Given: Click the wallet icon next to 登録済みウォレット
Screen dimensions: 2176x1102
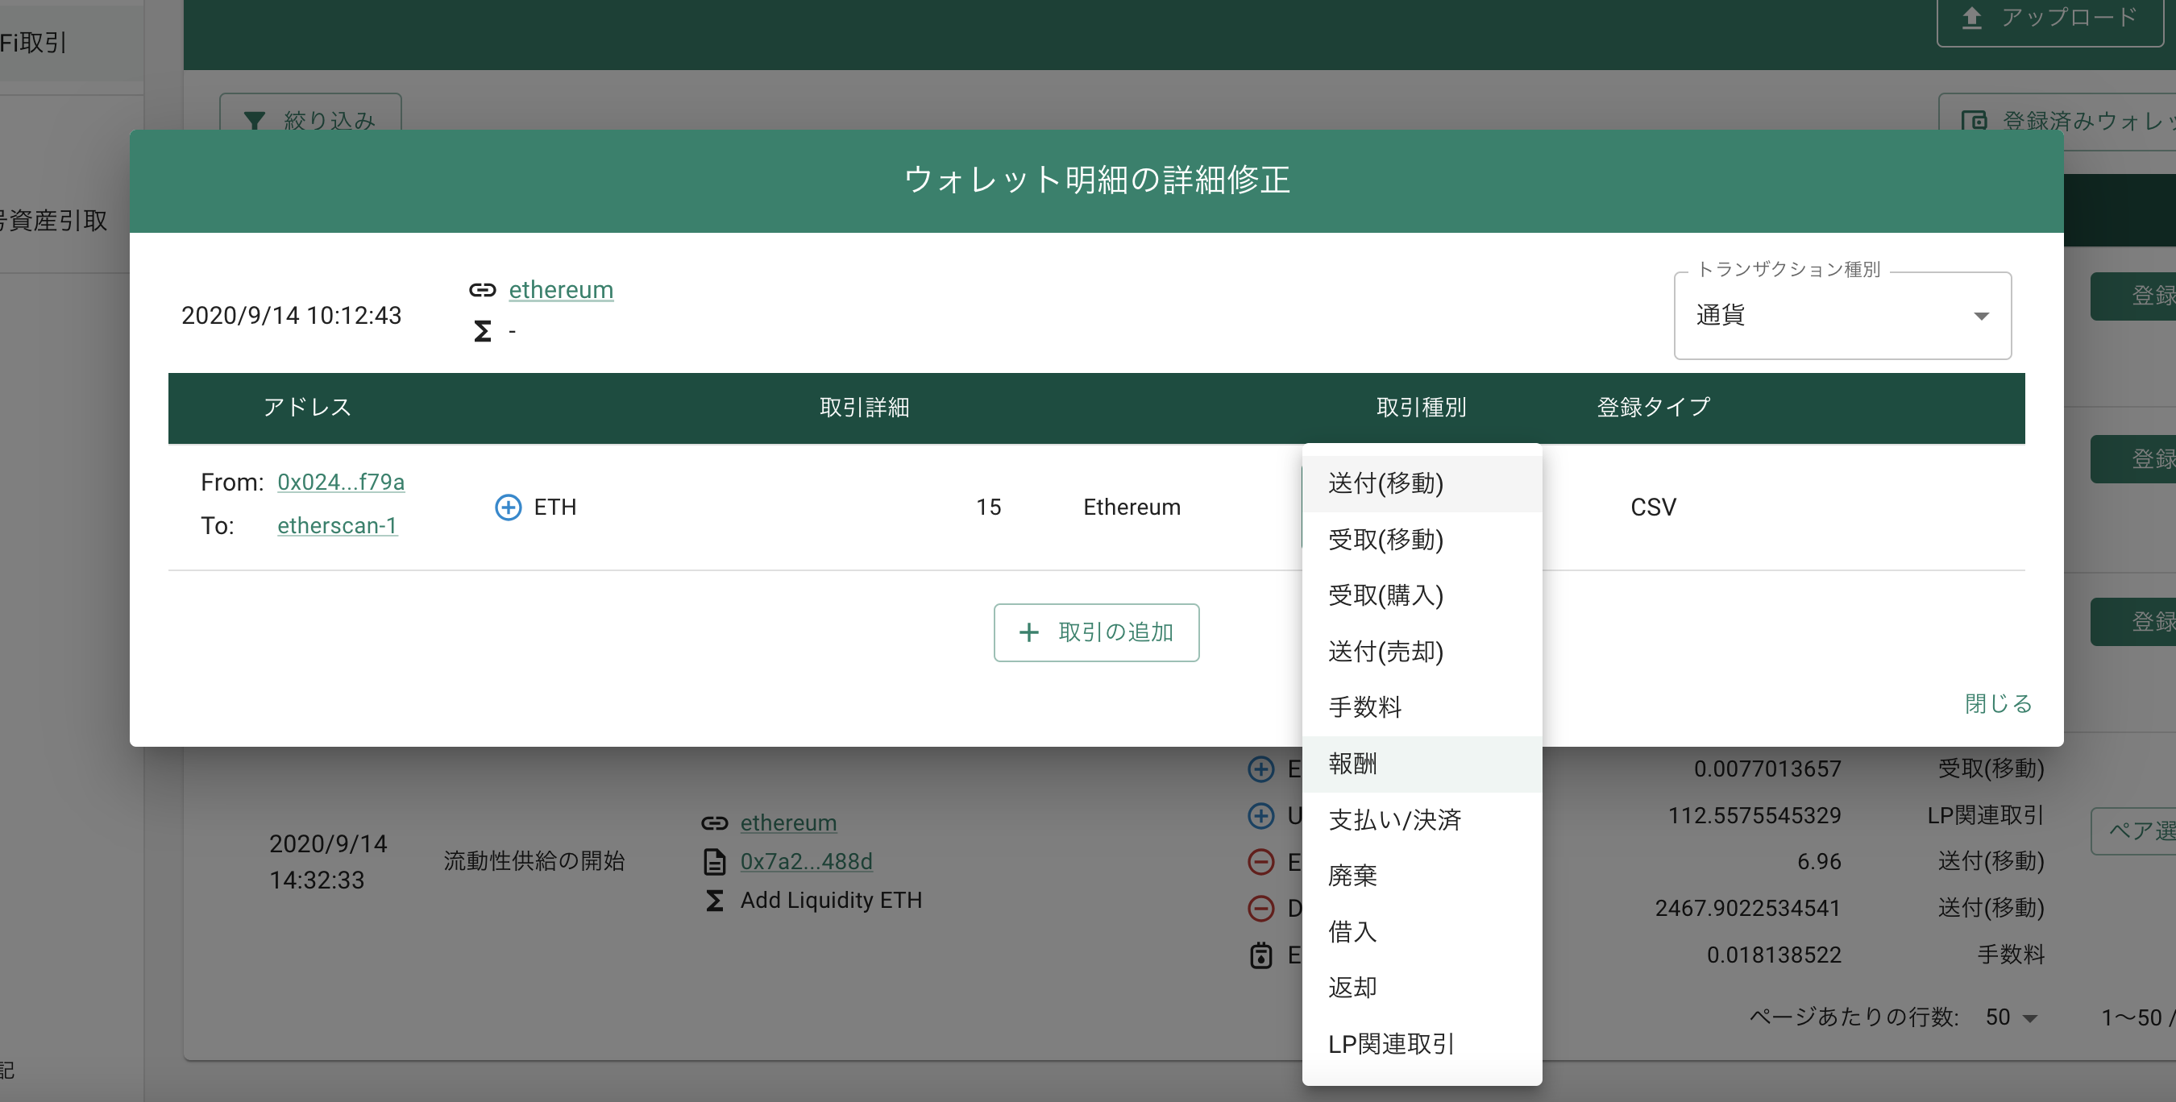Looking at the screenshot, I should [x=1973, y=121].
